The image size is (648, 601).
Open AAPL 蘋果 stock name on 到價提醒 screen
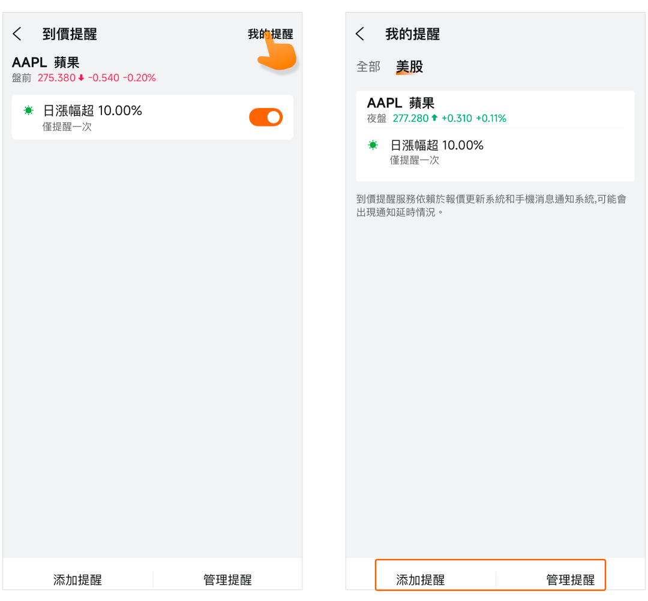[x=46, y=62]
